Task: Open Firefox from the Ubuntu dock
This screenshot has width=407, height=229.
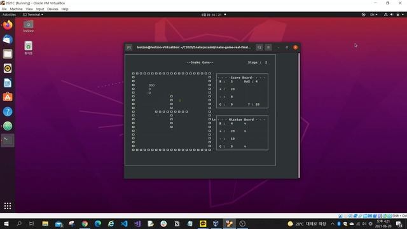Action: [x=8, y=25]
